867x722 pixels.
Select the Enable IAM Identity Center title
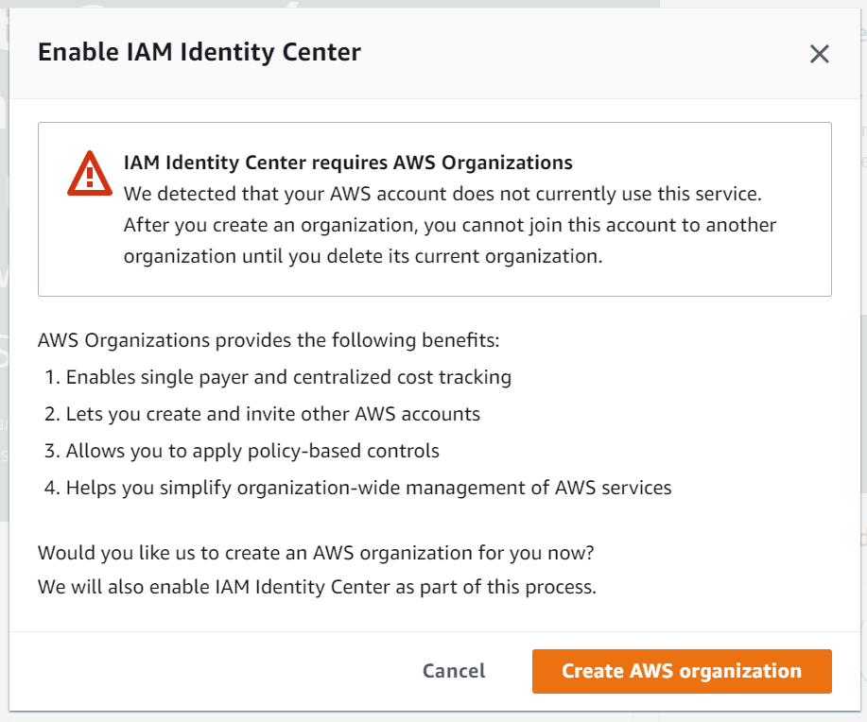[199, 53]
